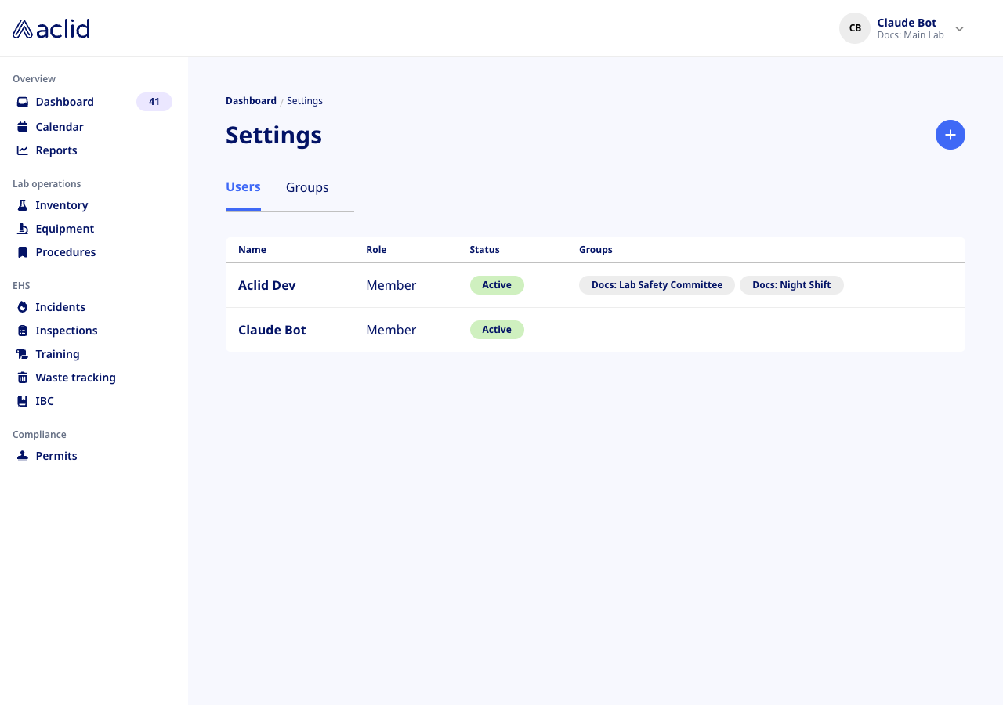This screenshot has height=705, width=1003.
Task: Click the Docs: Night Shift group tag
Action: click(791, 285)
